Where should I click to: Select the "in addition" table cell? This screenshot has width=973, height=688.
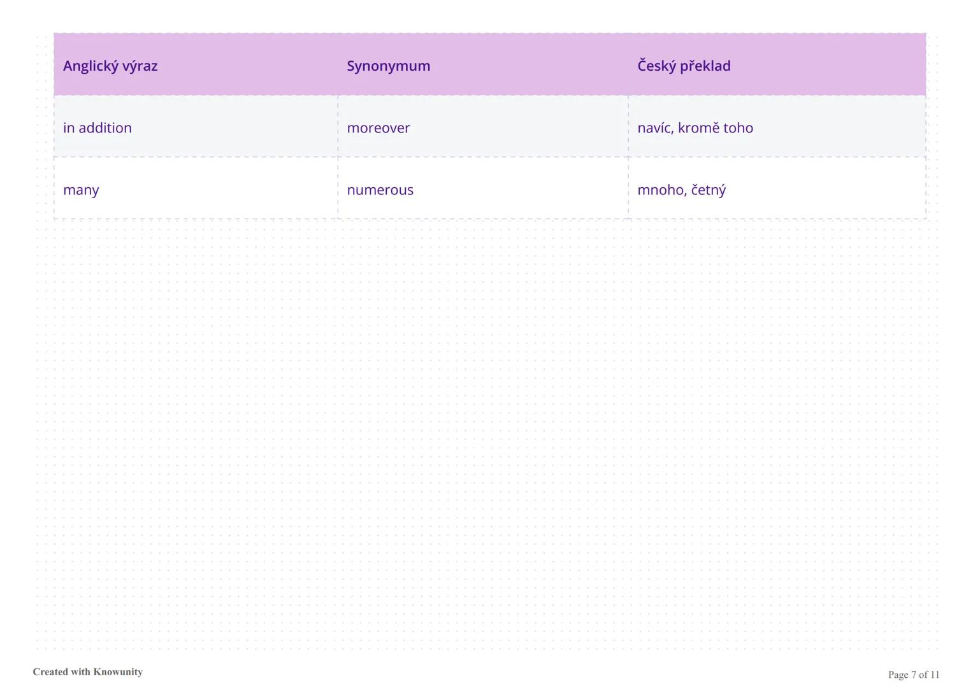[x=97, y=127]
